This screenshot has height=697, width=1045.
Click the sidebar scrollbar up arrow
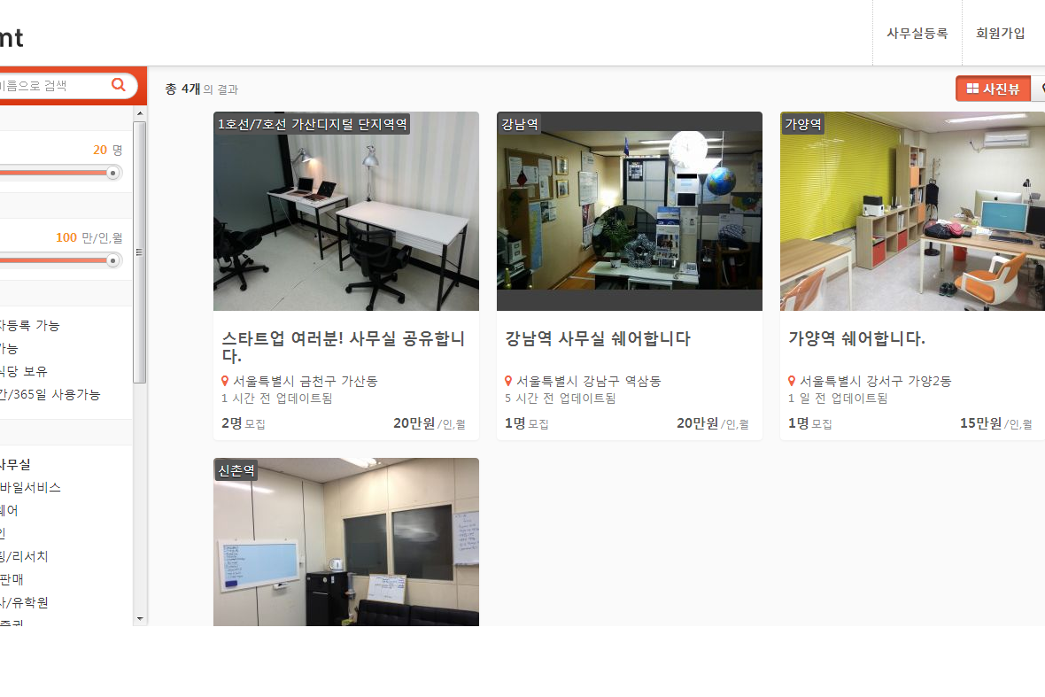pyautogui.click(x=140, y=114)
